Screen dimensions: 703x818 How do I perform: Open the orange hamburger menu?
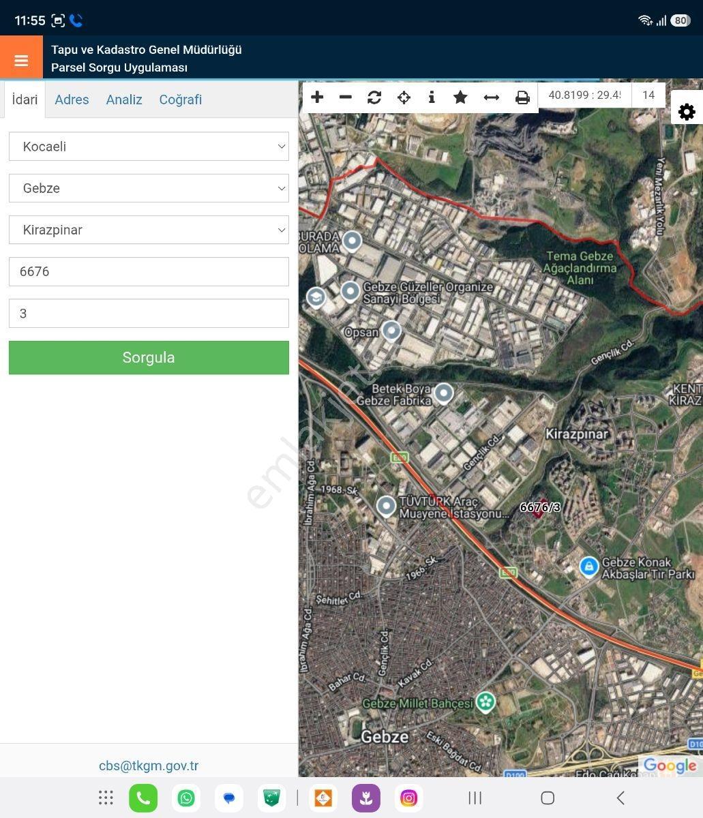coord(21,60)
